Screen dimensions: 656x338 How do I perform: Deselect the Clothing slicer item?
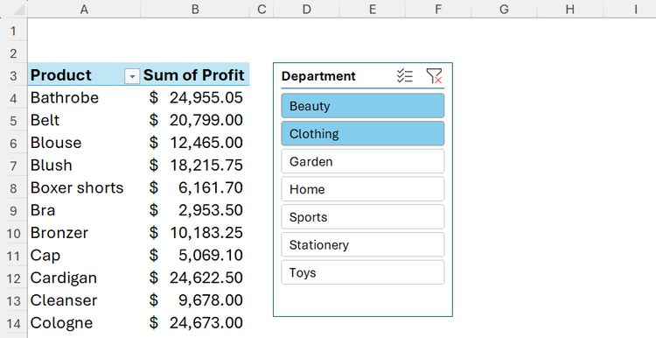363,134
